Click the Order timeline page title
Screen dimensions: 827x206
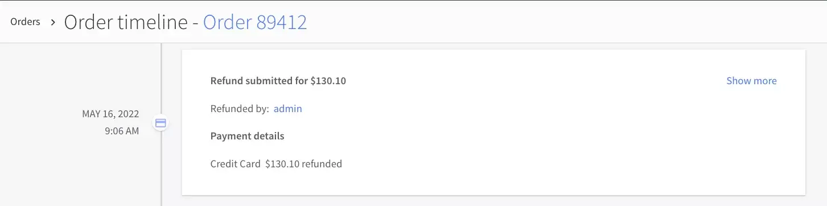(x=126, y=22)
